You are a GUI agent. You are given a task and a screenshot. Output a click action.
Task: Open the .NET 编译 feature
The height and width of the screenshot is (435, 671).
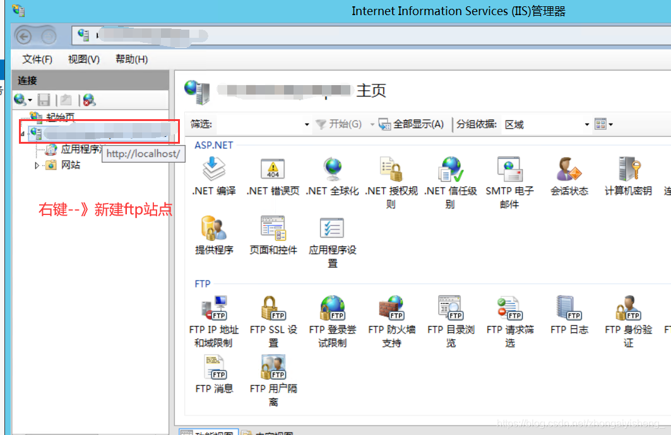[214, 176]
